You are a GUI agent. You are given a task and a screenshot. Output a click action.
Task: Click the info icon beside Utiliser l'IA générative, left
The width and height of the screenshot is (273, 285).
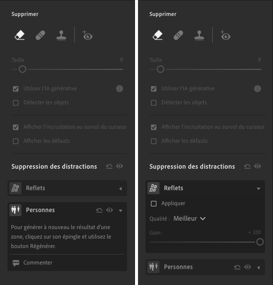click(120, 89)
